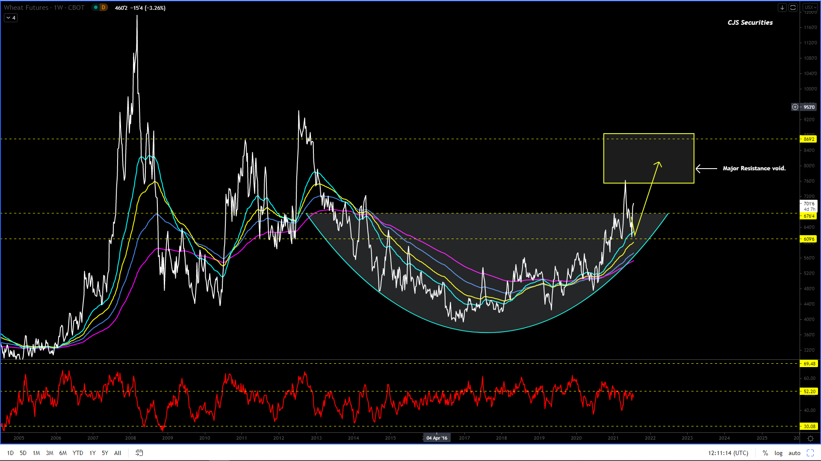Select the YTD time range
Screen dimensions: 821x461
tap(77, 453)
